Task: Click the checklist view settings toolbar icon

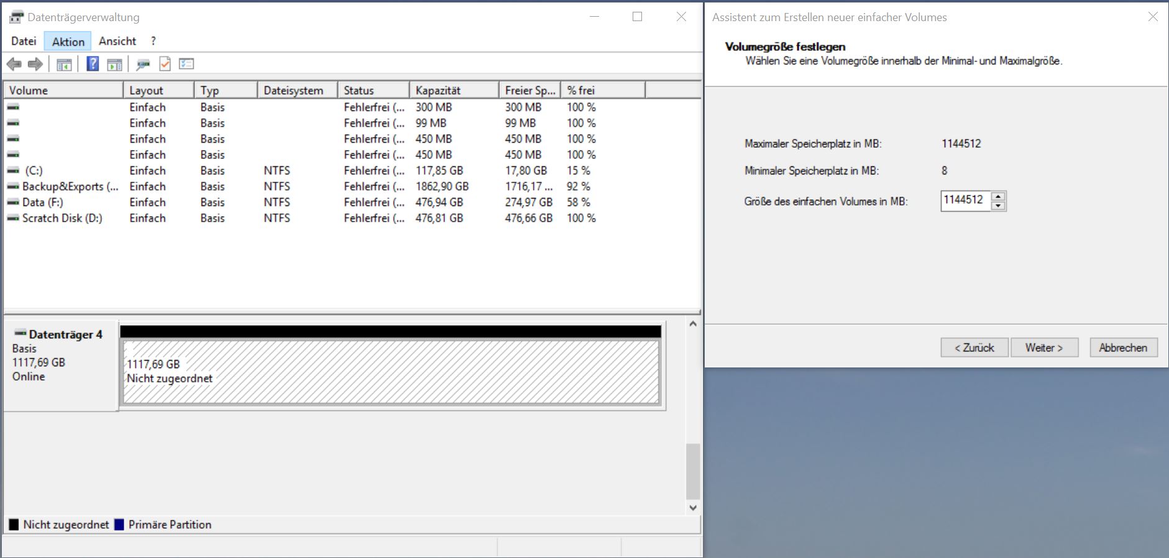Action: pyautogui.click(x=186, y=64)
